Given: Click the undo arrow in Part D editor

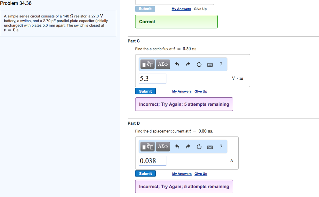Looking at the screenshot, I should (x=177, y=146).
